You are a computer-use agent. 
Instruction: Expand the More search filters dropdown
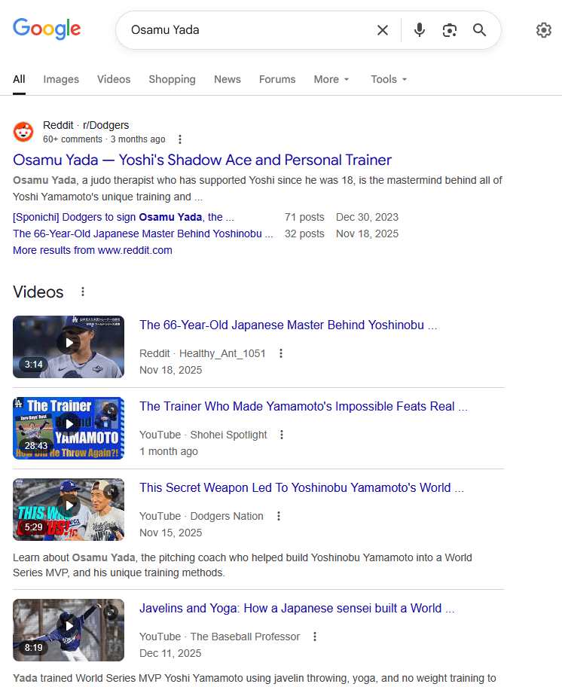[331, 79]
